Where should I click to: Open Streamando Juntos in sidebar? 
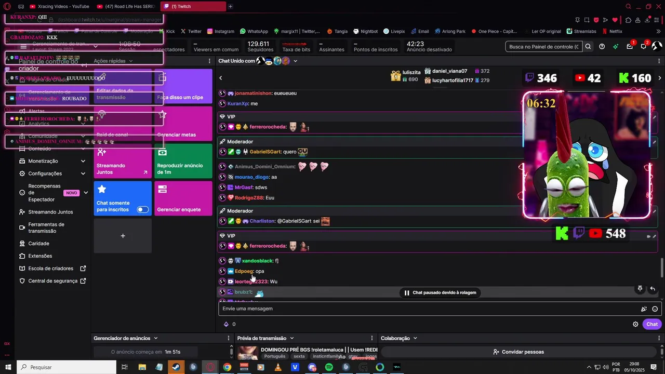point(50,212)
